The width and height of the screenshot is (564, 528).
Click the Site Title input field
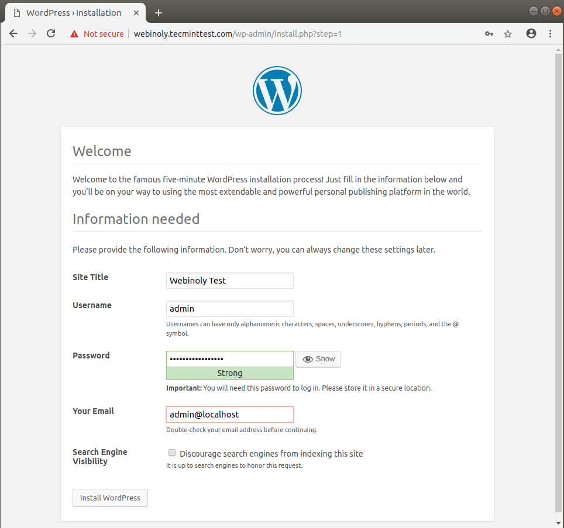pyautogui.click(x=229, y=281)
